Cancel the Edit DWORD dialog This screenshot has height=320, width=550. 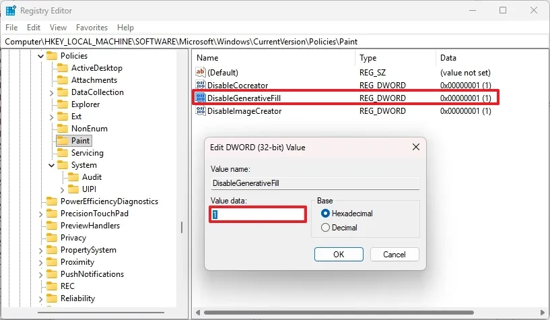pyautogui.click(x=394, y=255)
